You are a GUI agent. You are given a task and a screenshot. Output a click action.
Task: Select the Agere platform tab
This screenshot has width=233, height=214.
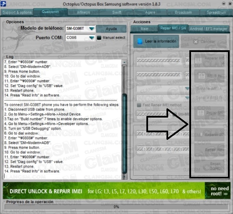click(x=150, y=12)
